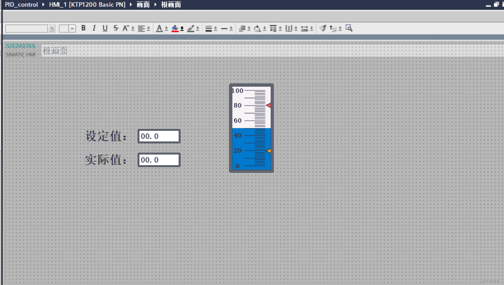Click the line style icon

point(224,29)
